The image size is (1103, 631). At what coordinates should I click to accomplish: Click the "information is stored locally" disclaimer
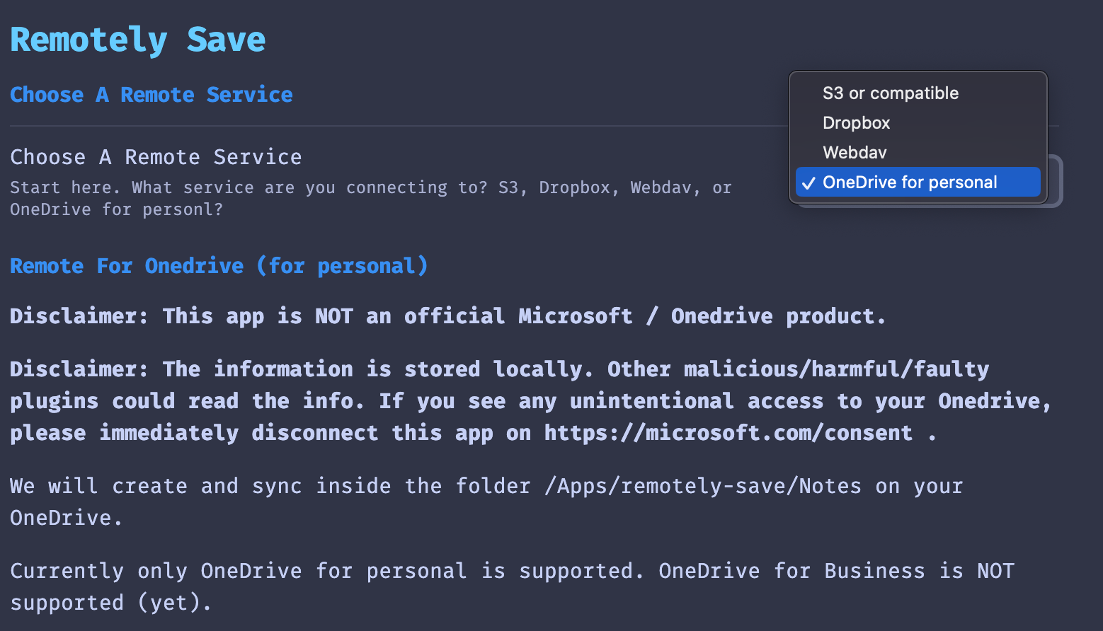pos(531,400)
